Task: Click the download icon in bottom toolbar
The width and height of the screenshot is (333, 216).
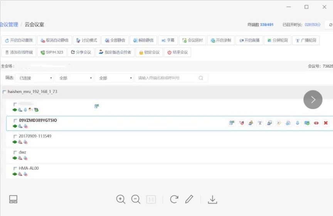Action: coord(212,199)
